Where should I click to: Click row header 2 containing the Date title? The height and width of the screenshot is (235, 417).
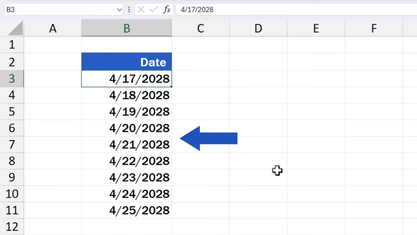pos(12,61)
